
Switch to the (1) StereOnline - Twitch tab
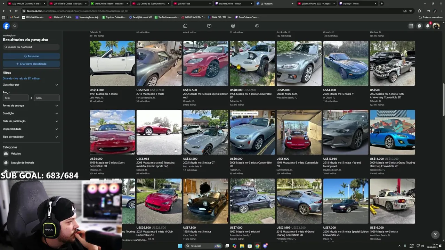(x=234, y=3)
